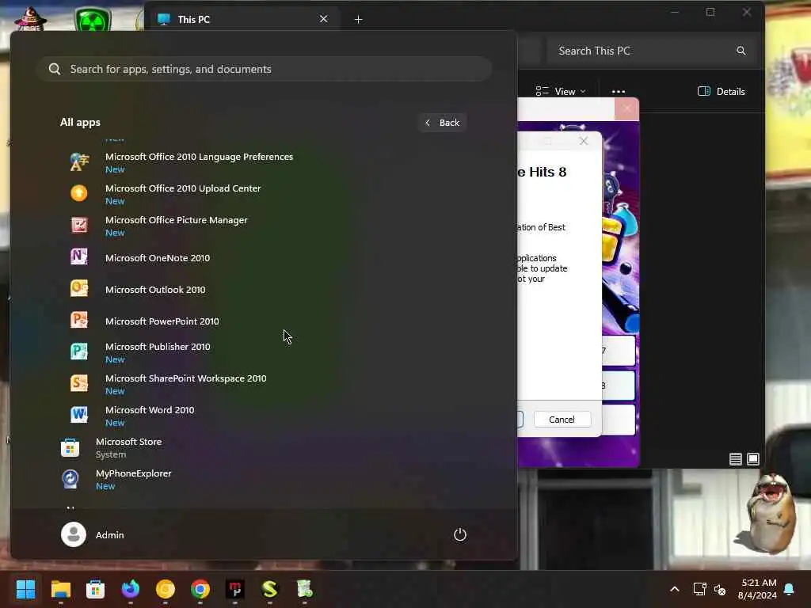Open the red P app on taskbar
The height and width of the screenshot is (608, 811).
tap(235, 589)
